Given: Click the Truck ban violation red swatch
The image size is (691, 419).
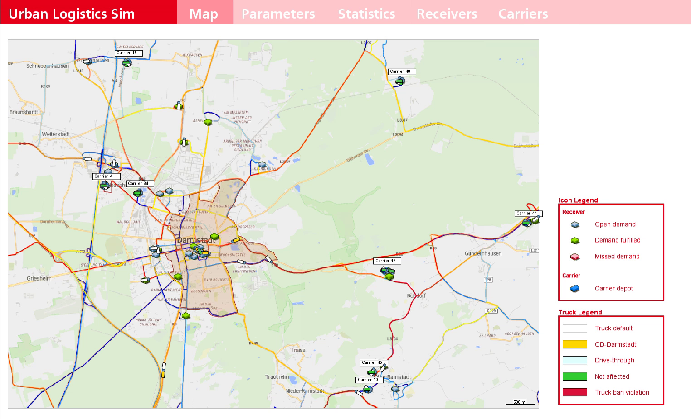Looking at the screenshot, I should [x=575, y=392].
